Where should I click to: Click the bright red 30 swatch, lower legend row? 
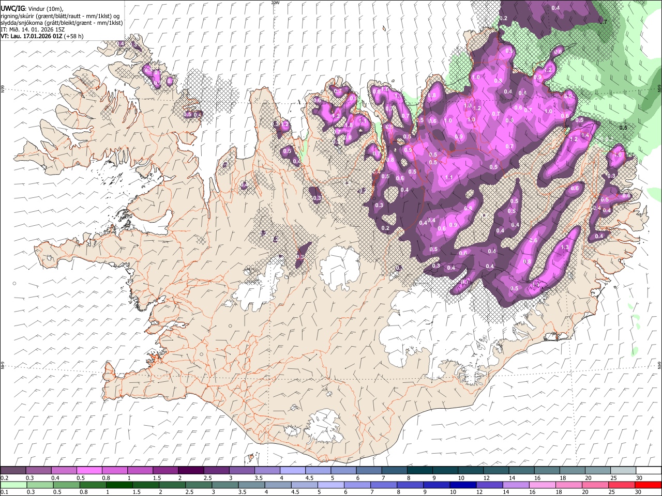649,485
